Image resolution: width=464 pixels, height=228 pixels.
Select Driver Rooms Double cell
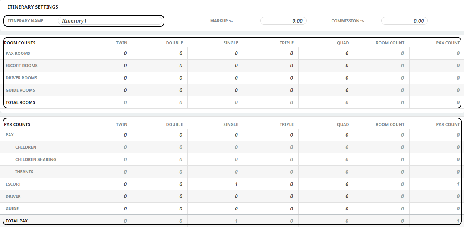(x=160, y=78)
